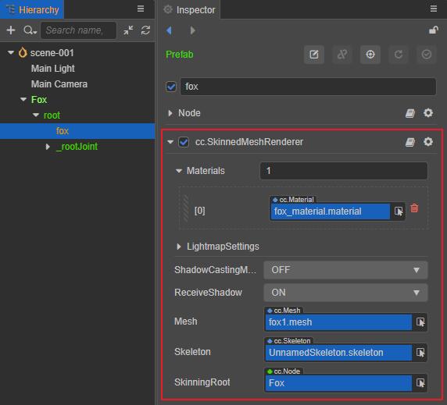This screenshot has height=405, width=447.
Task: Select Main Camera in the hierarchy
Action: pyautogui.click(x=59, y=84)
